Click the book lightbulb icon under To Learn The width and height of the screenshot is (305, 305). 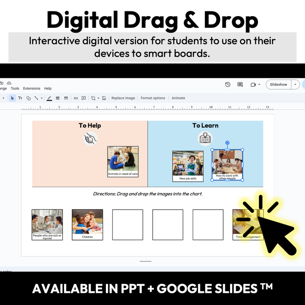coord(205,139)
